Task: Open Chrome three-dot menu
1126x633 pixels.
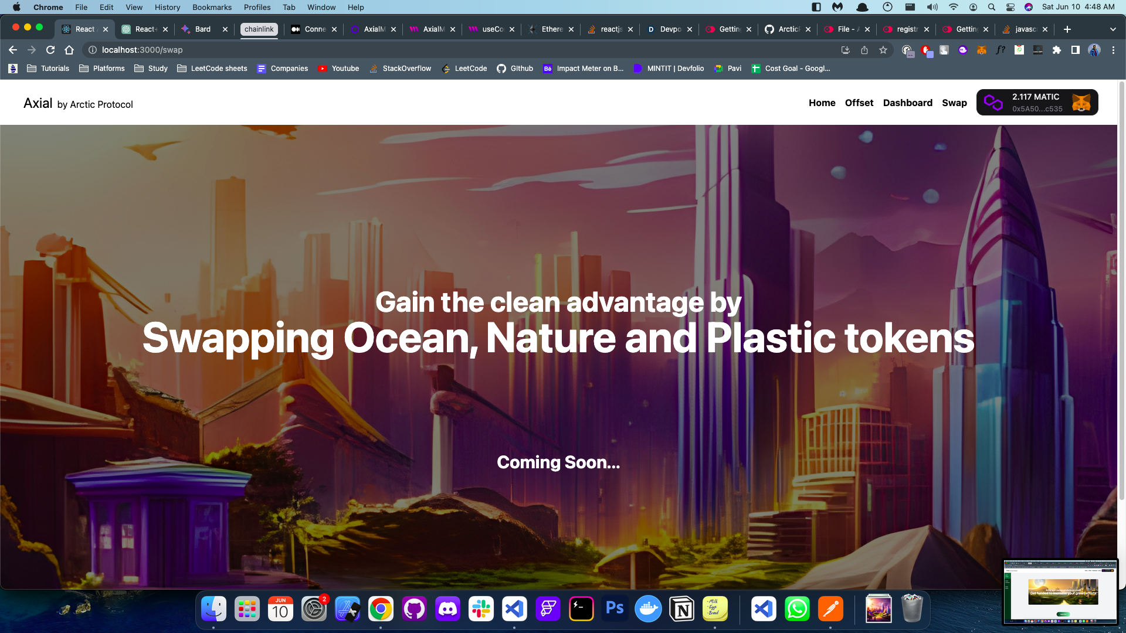Action: pyautogui.click(x=1113, y=50)
